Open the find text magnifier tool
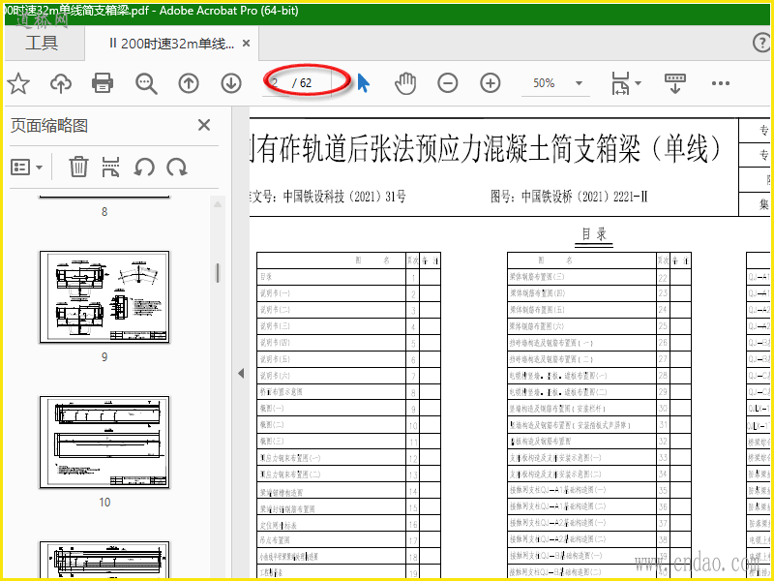This screenshot has width=774, height=581. click(146, 83)
